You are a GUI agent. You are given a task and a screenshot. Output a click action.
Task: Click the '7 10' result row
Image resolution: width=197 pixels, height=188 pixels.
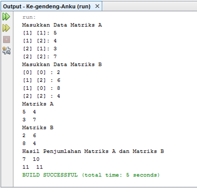click(x=31, y=159)
